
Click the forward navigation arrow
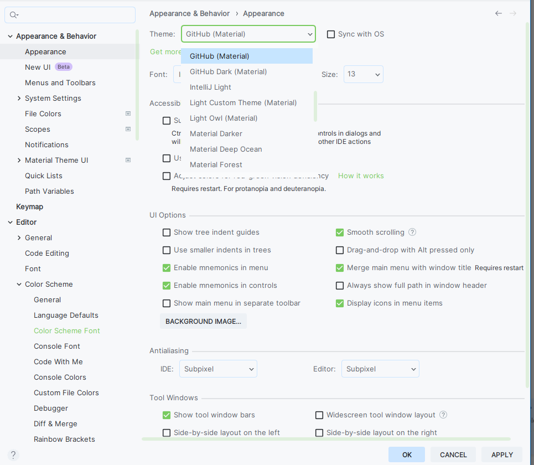(x=513, y=13)
